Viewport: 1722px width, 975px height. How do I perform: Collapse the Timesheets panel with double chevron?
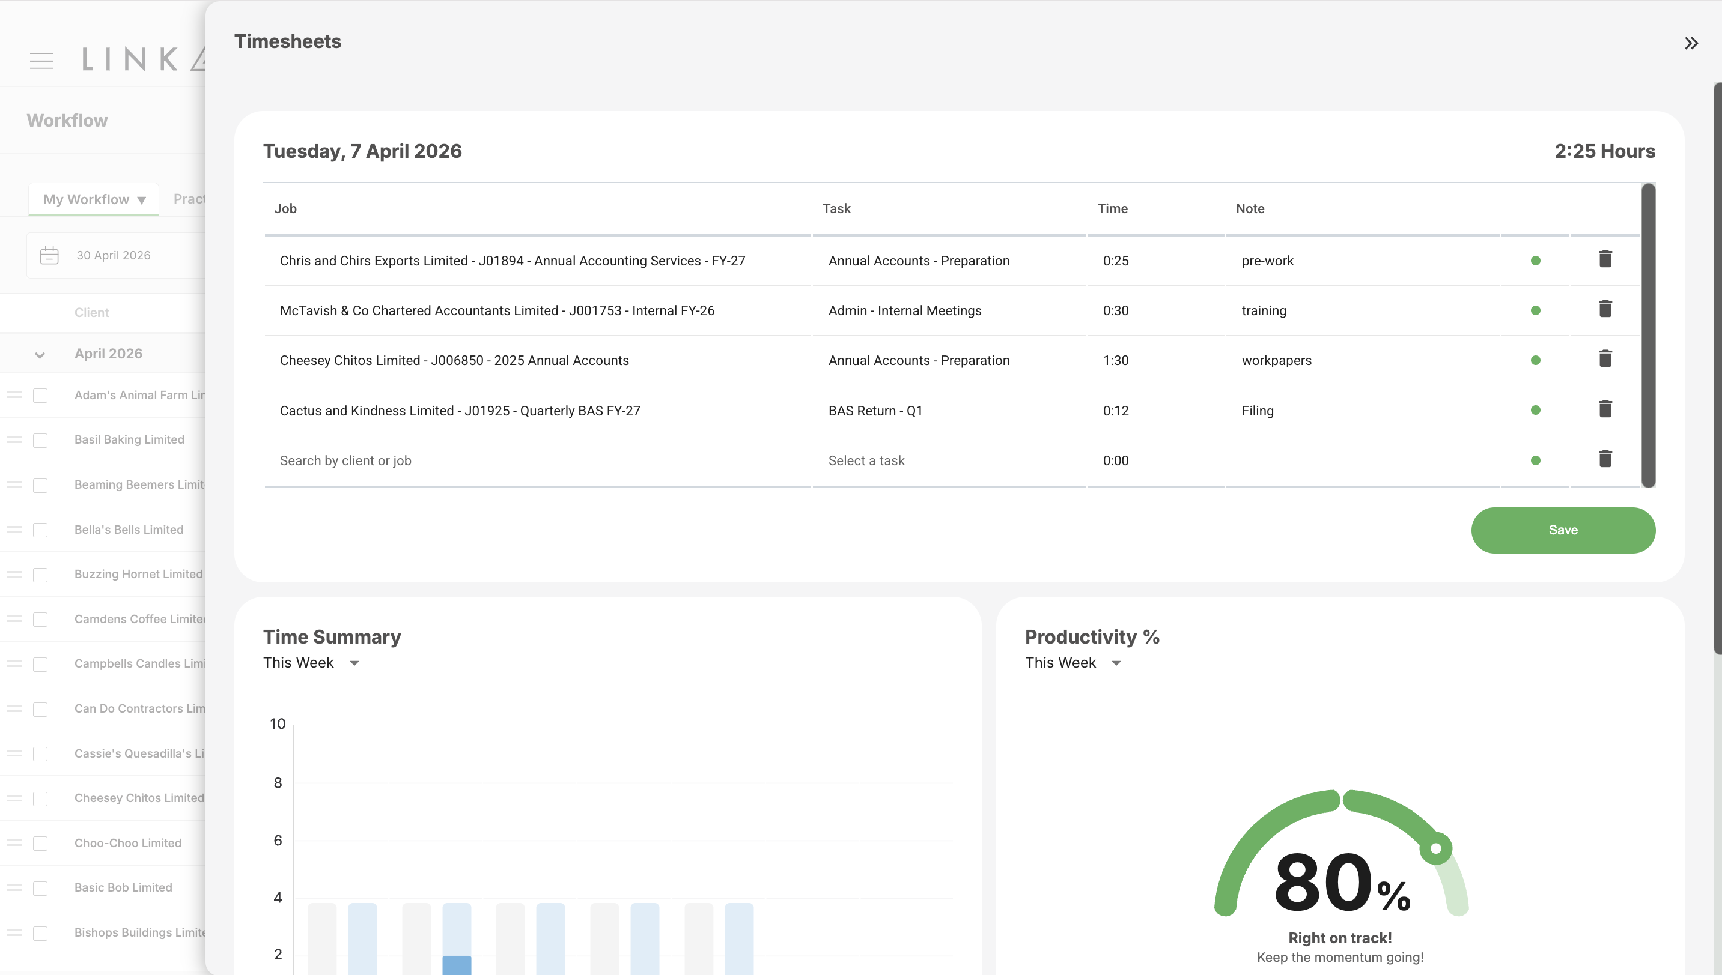tap(1691, 43)
